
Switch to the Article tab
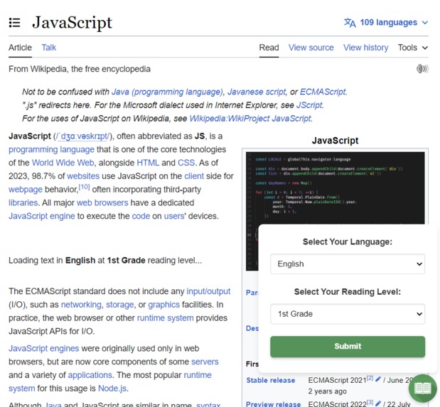[20, 48]
